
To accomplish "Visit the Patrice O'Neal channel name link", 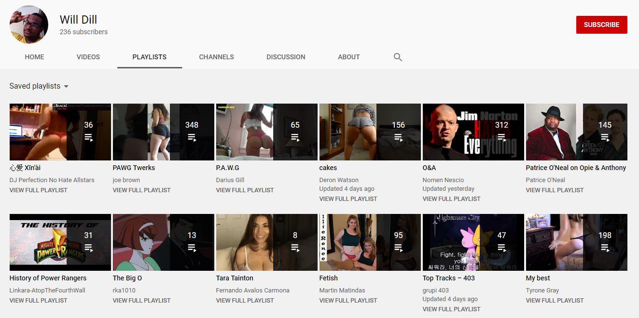I will (x=545, y=180).
